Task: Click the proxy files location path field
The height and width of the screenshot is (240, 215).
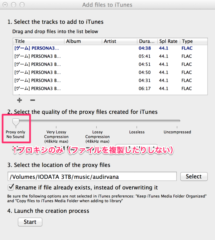Action: click(92, 176)
